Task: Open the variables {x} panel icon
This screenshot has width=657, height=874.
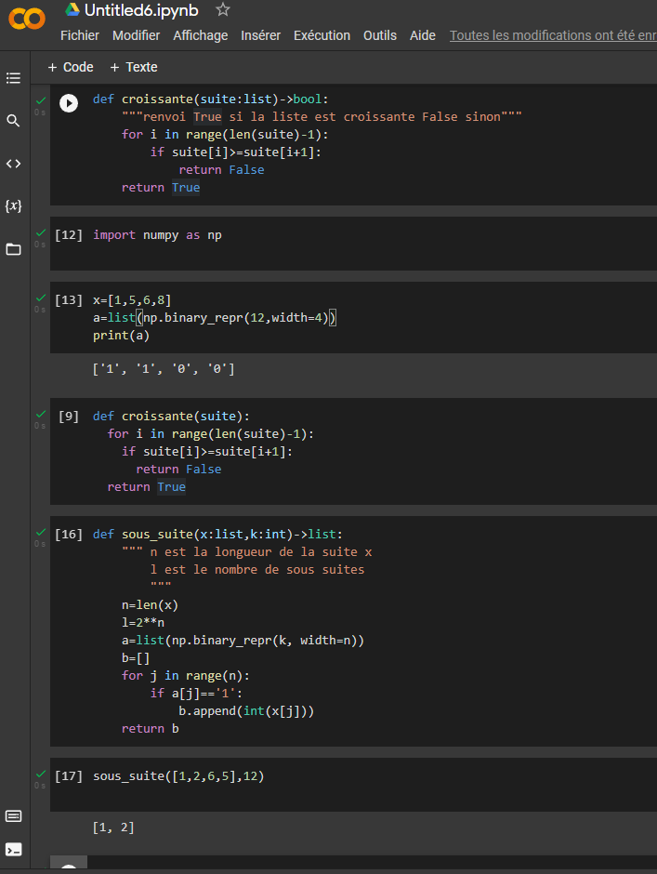Action: click(x=13, y=205)
